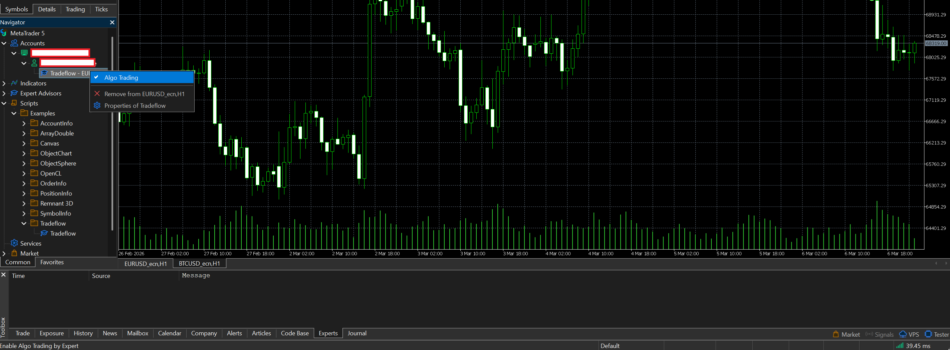Toggle the Algo Trading checkmark
The image size is (950, 350).
[x=96, y=77]
